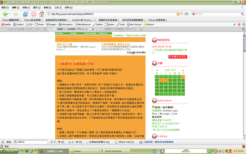
Task: Go to previous month in the calendar widget
Action: pyautogui.click(x=157, y=70)
